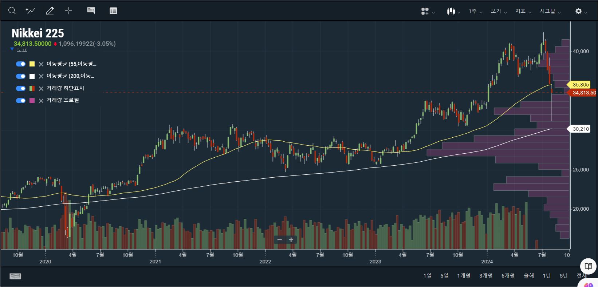Image resolution: width=598 pixels, height=287 pixels.
Task: Open the comment note icon
Action: pyautogui.click(x=91, y=11)
